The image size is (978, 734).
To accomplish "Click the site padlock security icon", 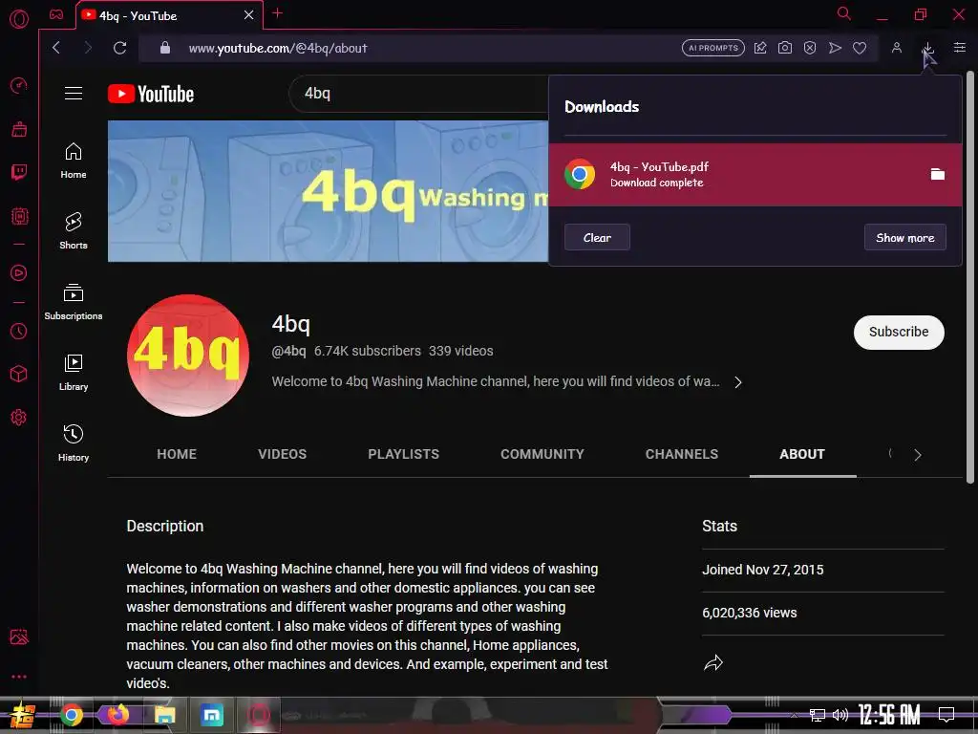I will point(164,48).
